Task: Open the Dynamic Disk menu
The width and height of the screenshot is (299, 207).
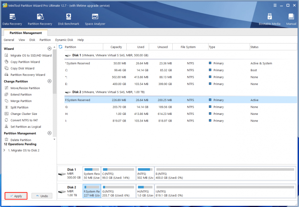Action: [64, 40]
